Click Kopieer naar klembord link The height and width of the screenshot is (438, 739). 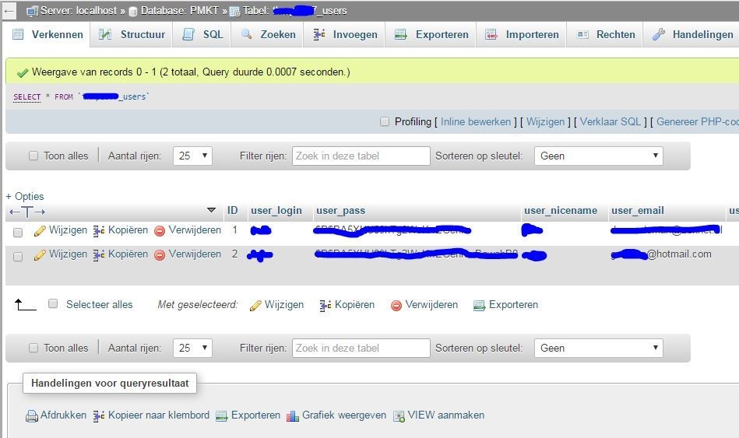151,415
